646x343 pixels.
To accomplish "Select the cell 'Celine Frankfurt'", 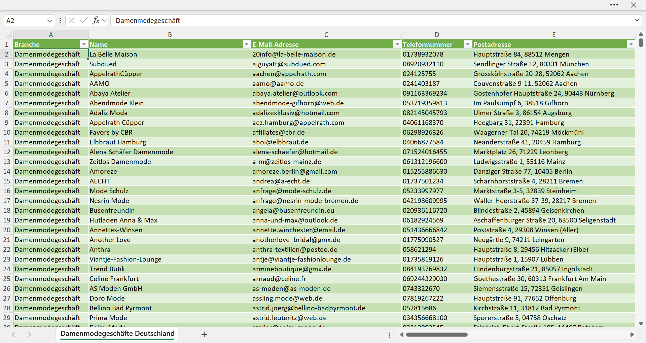I will tap(170, 279).
